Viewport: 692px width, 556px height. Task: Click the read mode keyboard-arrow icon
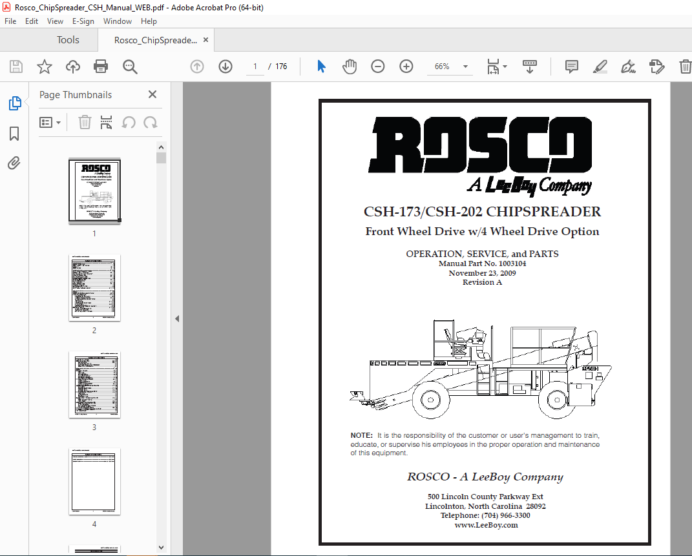coord(530,67)
